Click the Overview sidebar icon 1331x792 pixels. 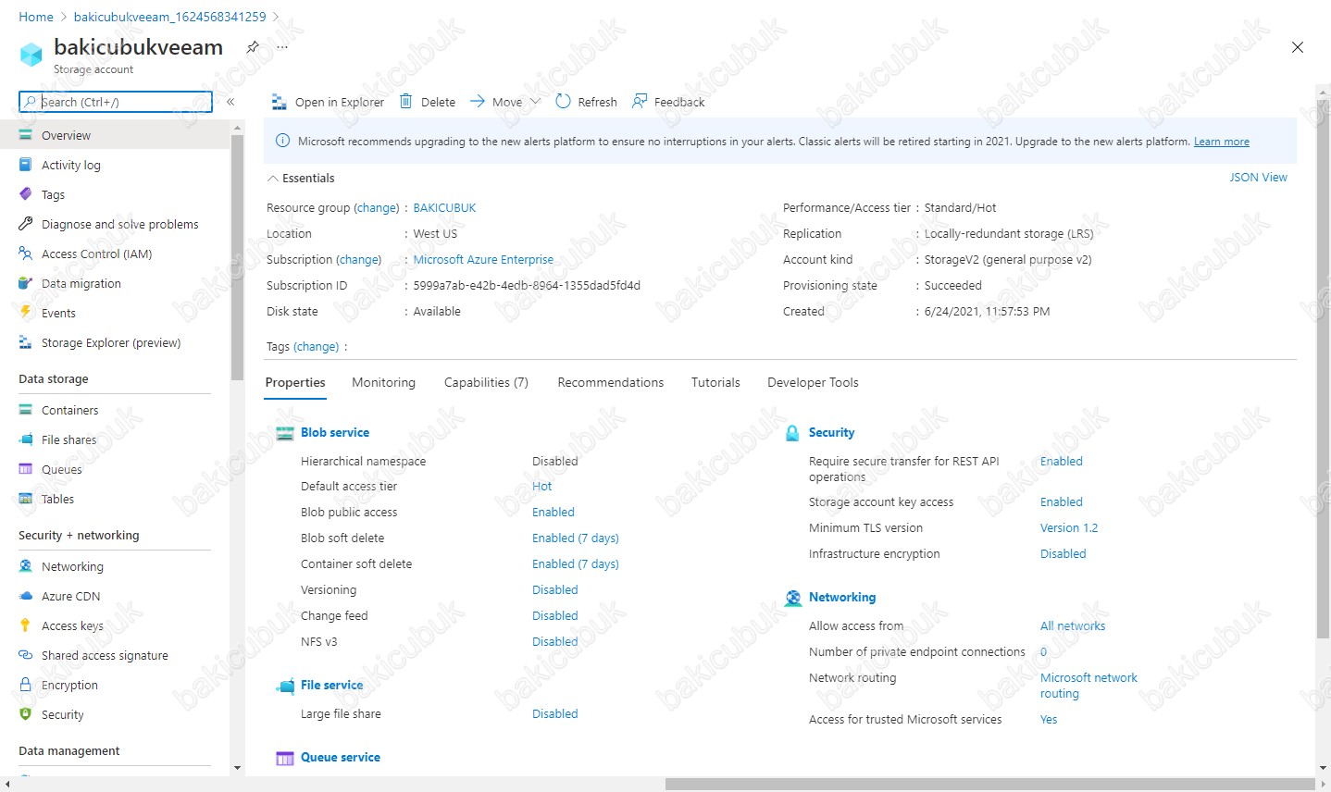click(x=26, y=135)
